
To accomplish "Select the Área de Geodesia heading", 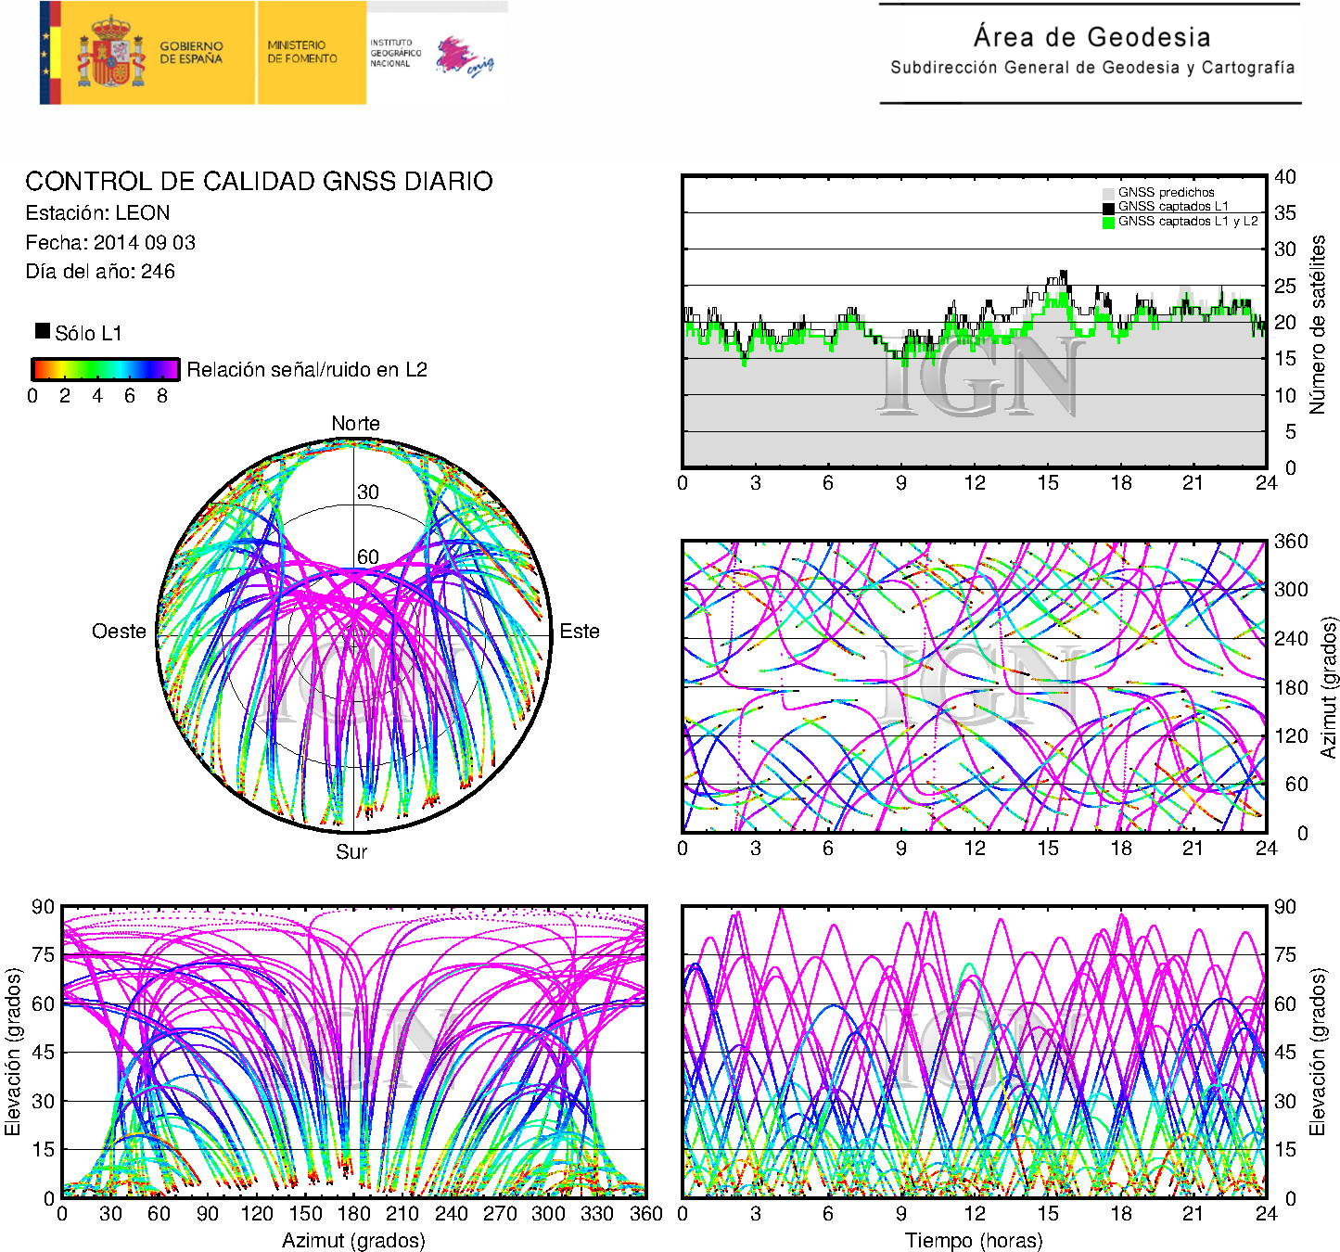I will click(1091, 37).
